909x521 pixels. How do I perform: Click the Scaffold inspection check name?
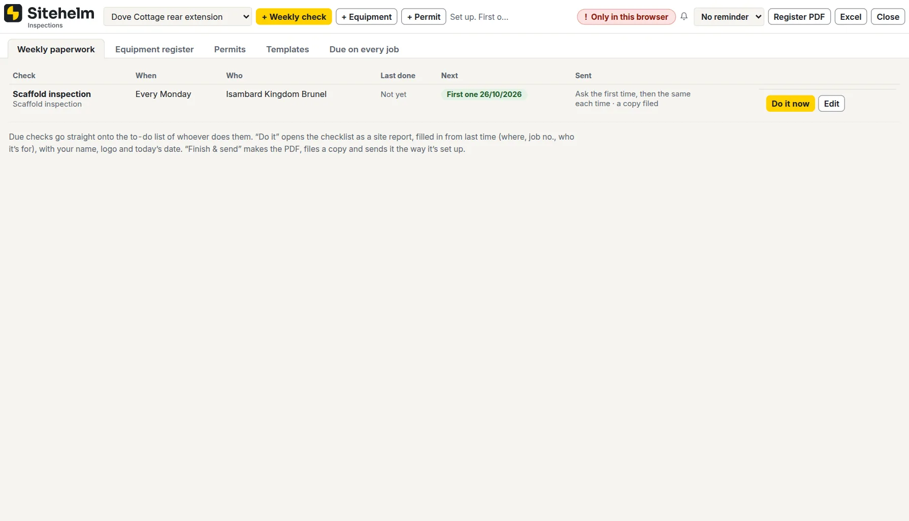pyautogui.click(x=52, y=94)
